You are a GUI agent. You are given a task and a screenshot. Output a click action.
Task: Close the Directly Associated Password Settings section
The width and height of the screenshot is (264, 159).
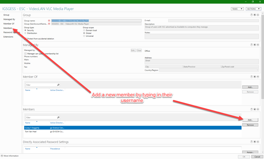point(255,142)
